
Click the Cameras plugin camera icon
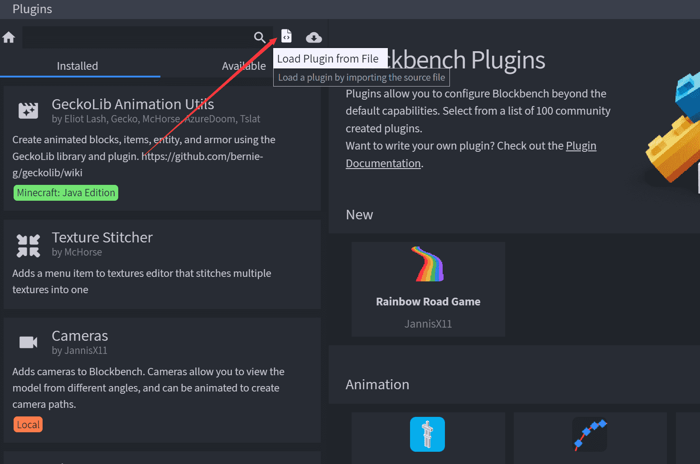[x=28, y=342]
